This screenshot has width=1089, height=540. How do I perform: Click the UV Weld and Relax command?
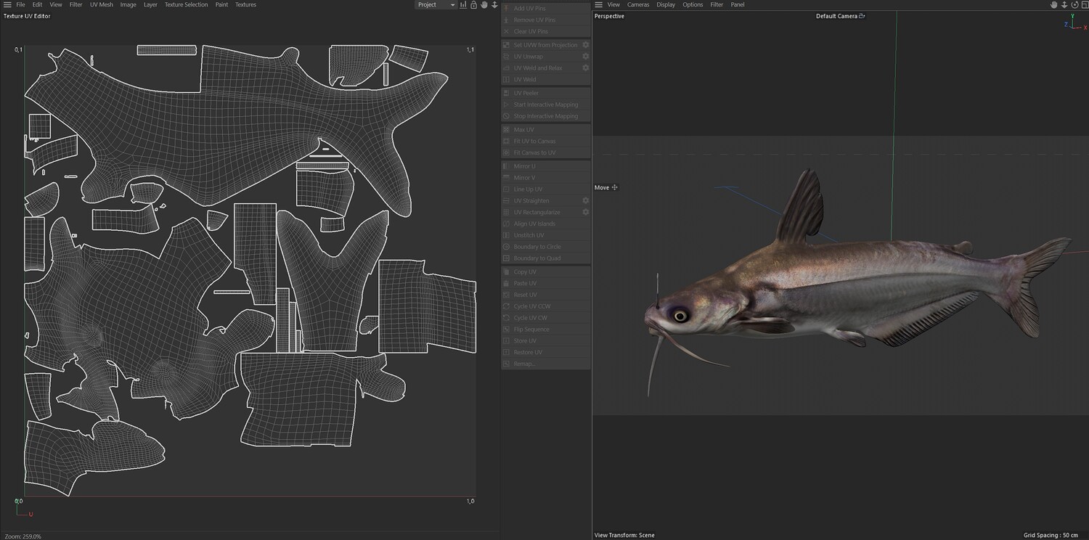537,68
